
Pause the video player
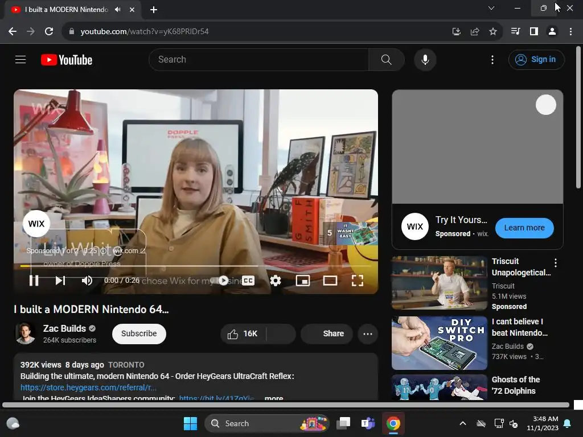[34, 281]
